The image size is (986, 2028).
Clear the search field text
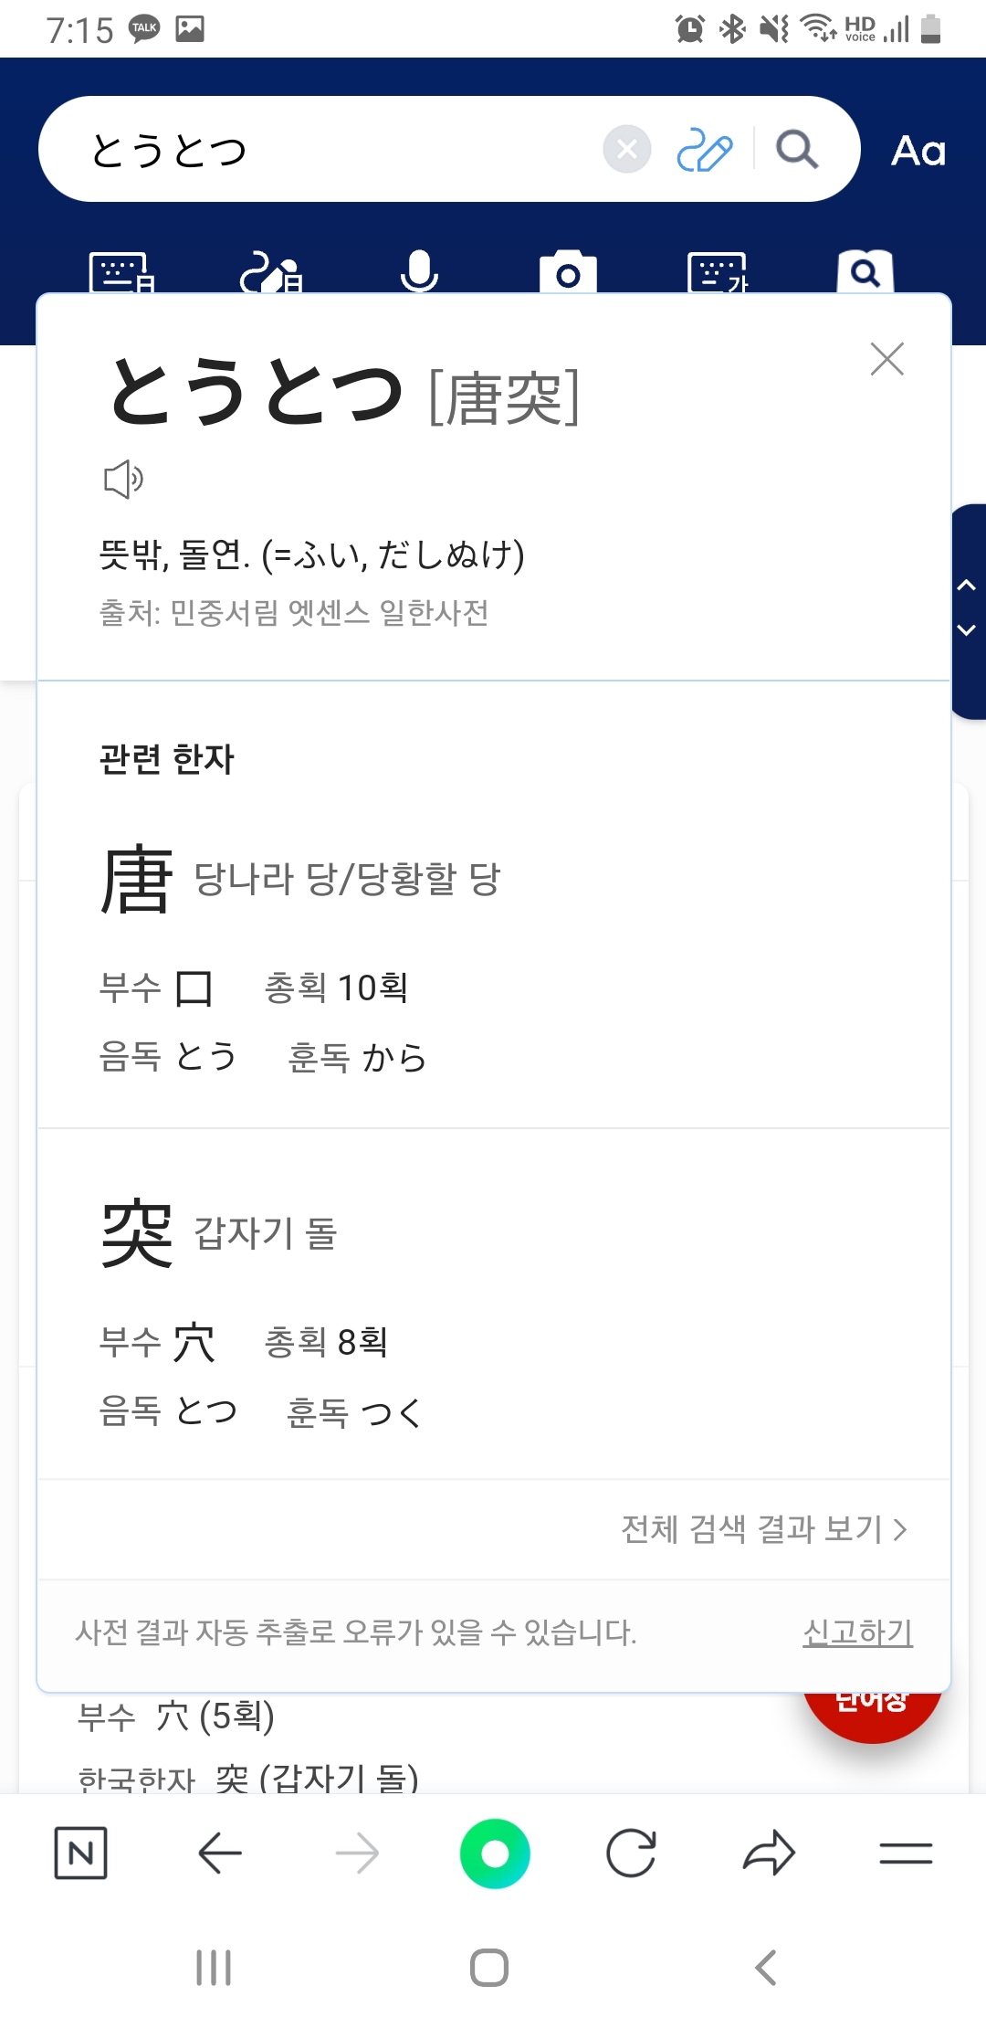[627, 149]
